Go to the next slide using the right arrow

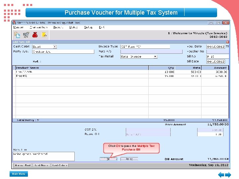click(x=228, y=175)
